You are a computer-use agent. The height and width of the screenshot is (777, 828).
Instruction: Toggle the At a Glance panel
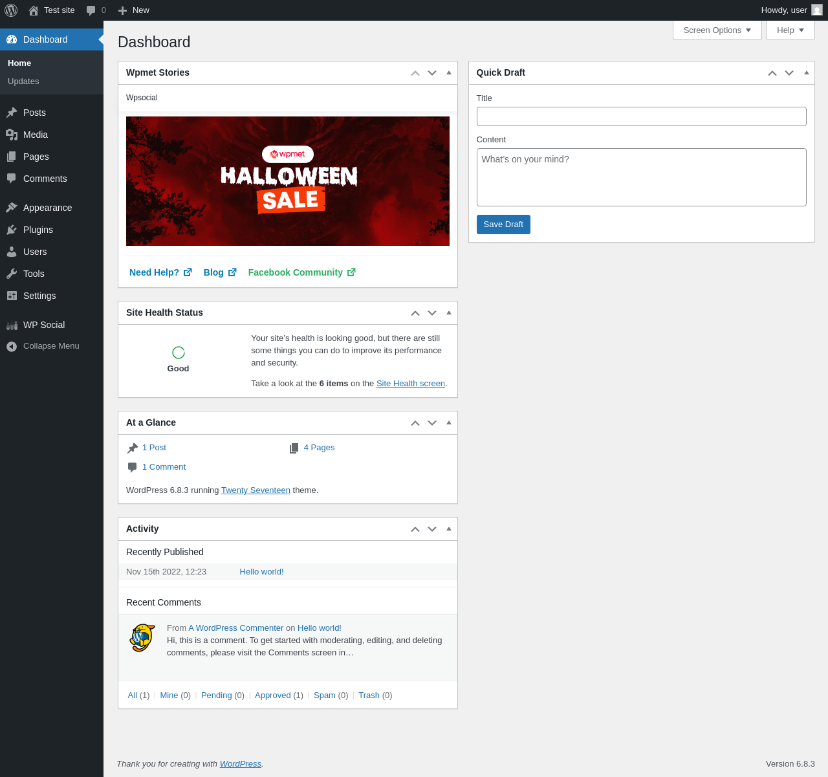(x=449, y=422)
